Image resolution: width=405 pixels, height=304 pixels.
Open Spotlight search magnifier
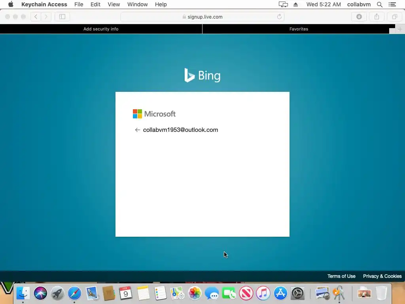379,4
